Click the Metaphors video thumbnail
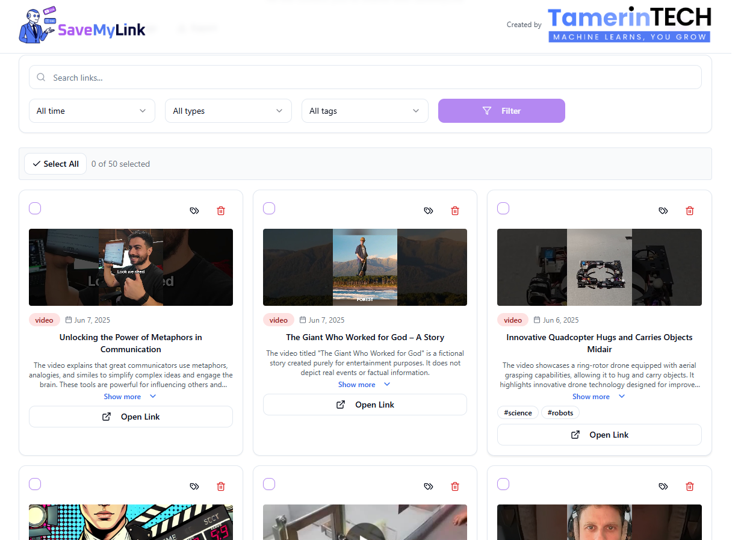The width and height of the screenshot is (747, 540). coord(131,267)
